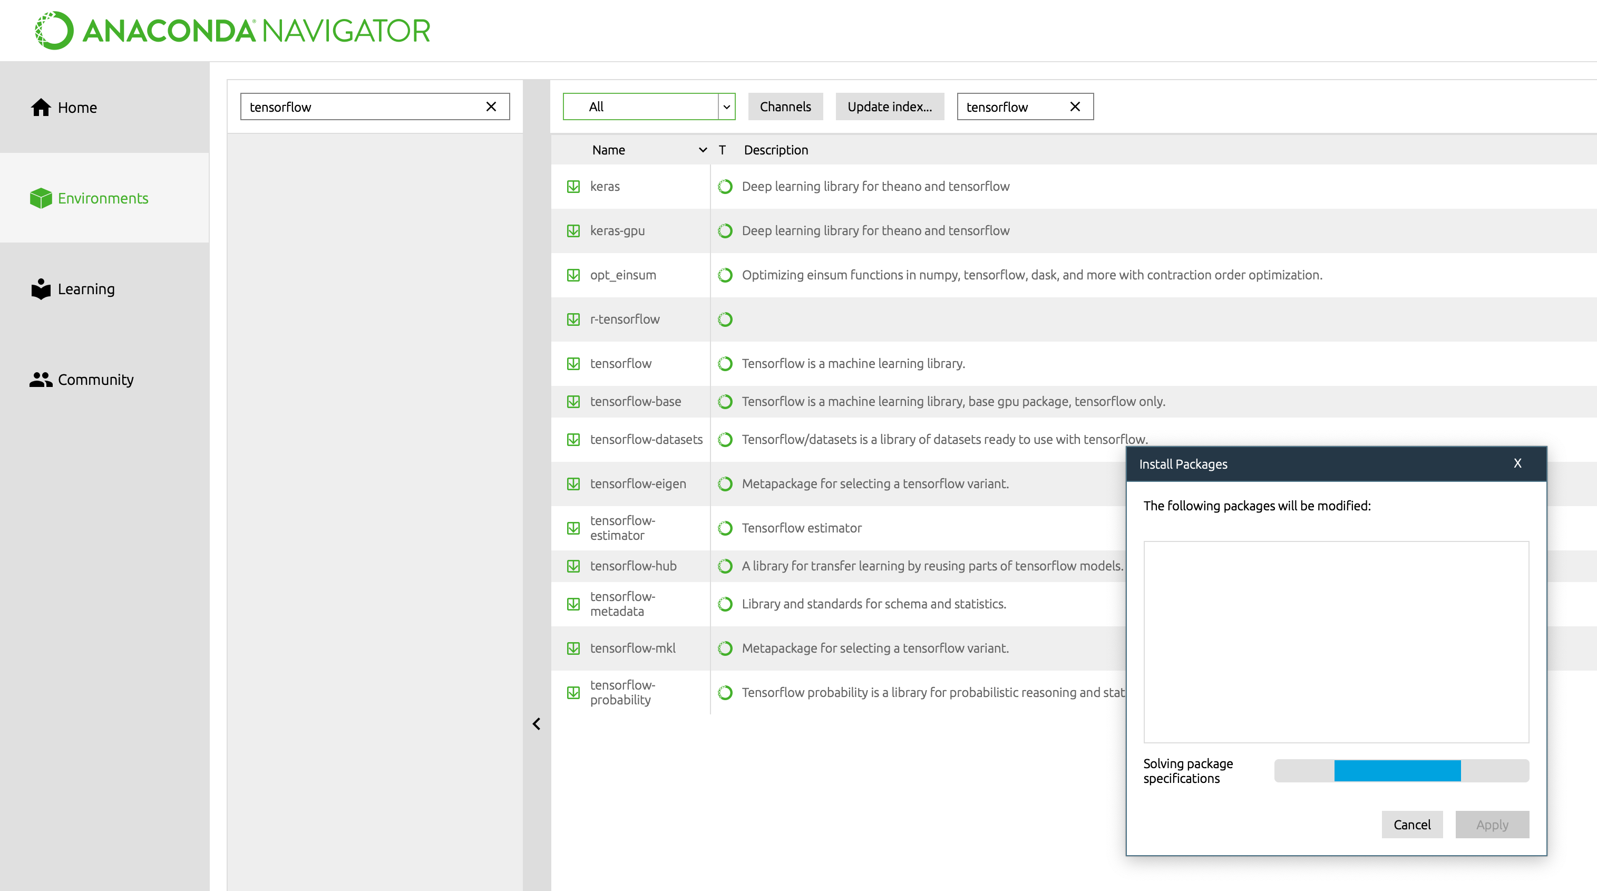Viewport: 1597px width, 891px height.
Task: Toggle the tensorflow-base package checkbox
Action: coord(573,402)
